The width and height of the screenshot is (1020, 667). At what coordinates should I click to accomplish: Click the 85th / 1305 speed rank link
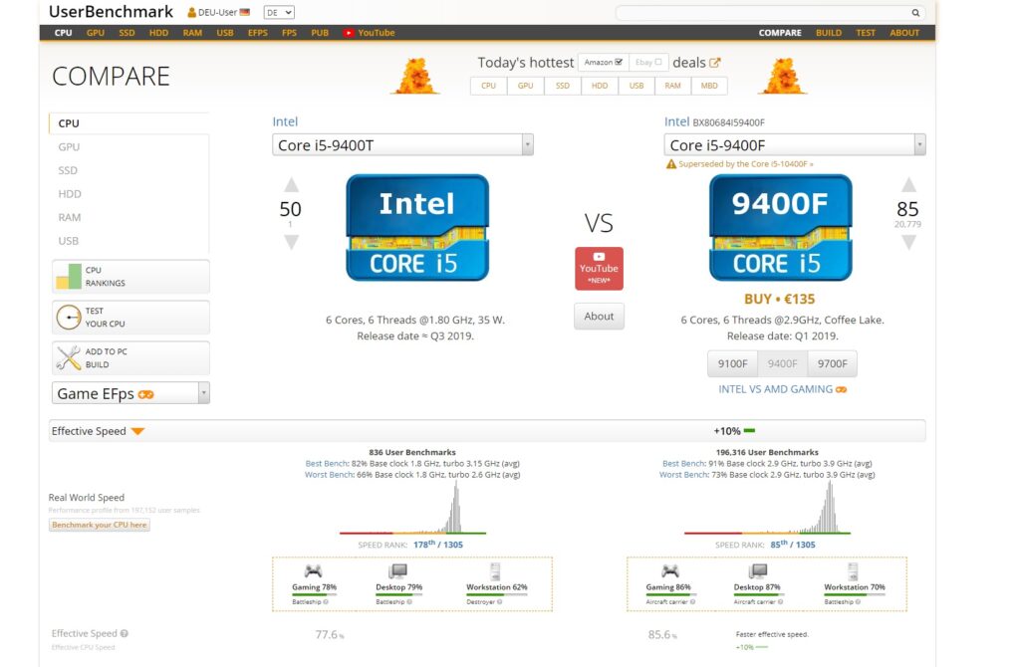pyautogui.click(x=792, y=545)
